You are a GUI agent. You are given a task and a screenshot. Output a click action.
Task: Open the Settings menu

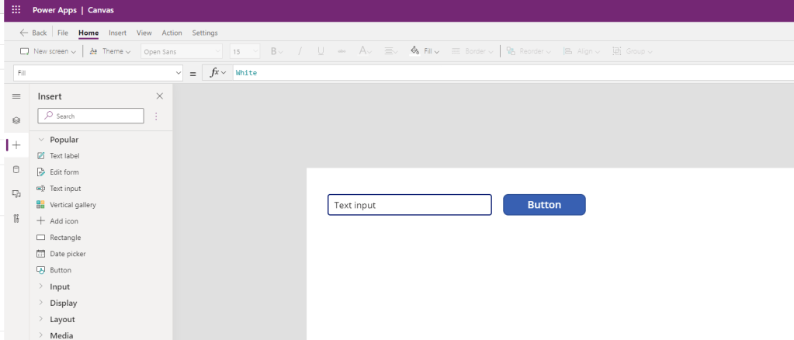pyautogui.click(x=205, y=33)
